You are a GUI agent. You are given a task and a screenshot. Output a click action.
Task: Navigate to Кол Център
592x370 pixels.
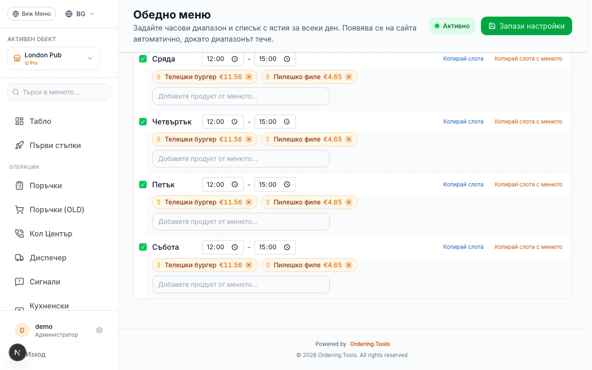click(x=59, y=234)
